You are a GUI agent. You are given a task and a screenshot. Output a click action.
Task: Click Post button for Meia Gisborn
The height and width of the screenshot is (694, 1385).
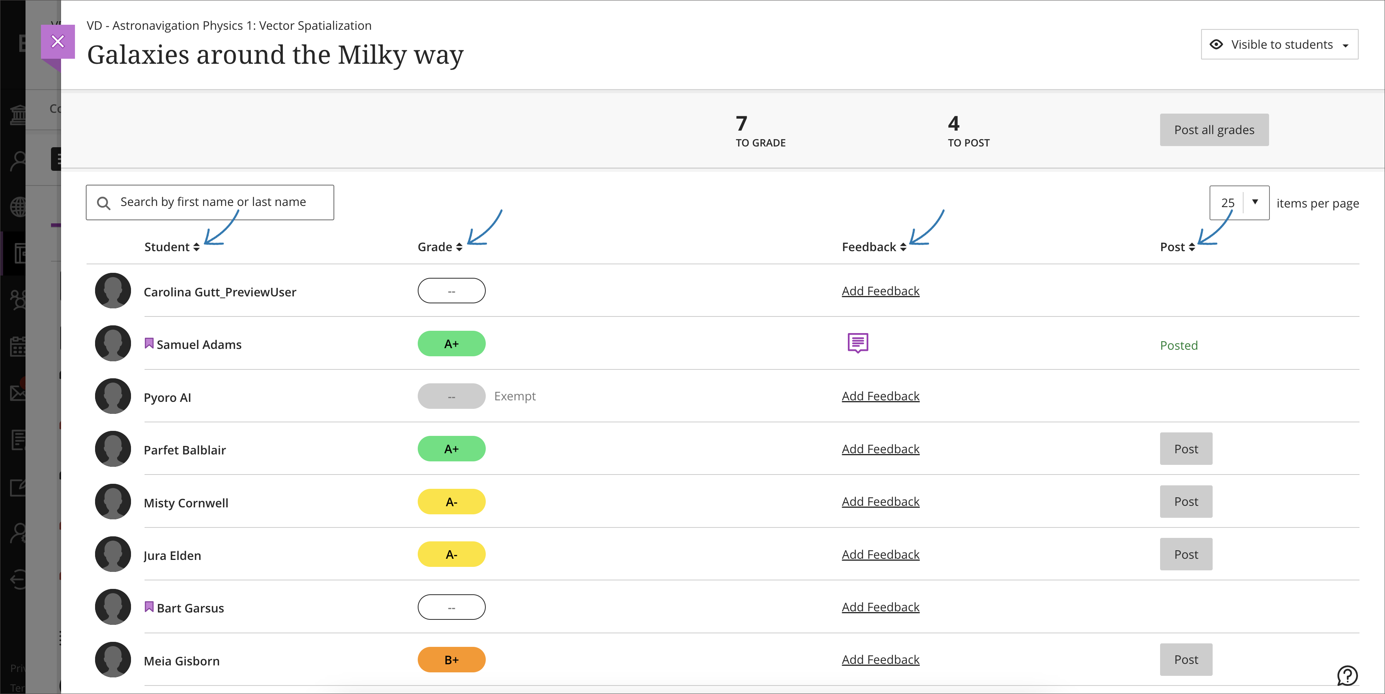pyautogui.click(x=1186, y=660)
